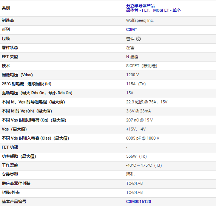This screenshot has height=206, width=216.
Task: Click the 在售 part status value
Action: [130, 48]
